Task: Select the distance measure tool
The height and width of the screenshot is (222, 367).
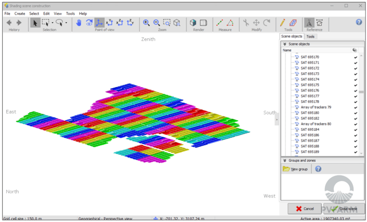Action: click(220, 23)
